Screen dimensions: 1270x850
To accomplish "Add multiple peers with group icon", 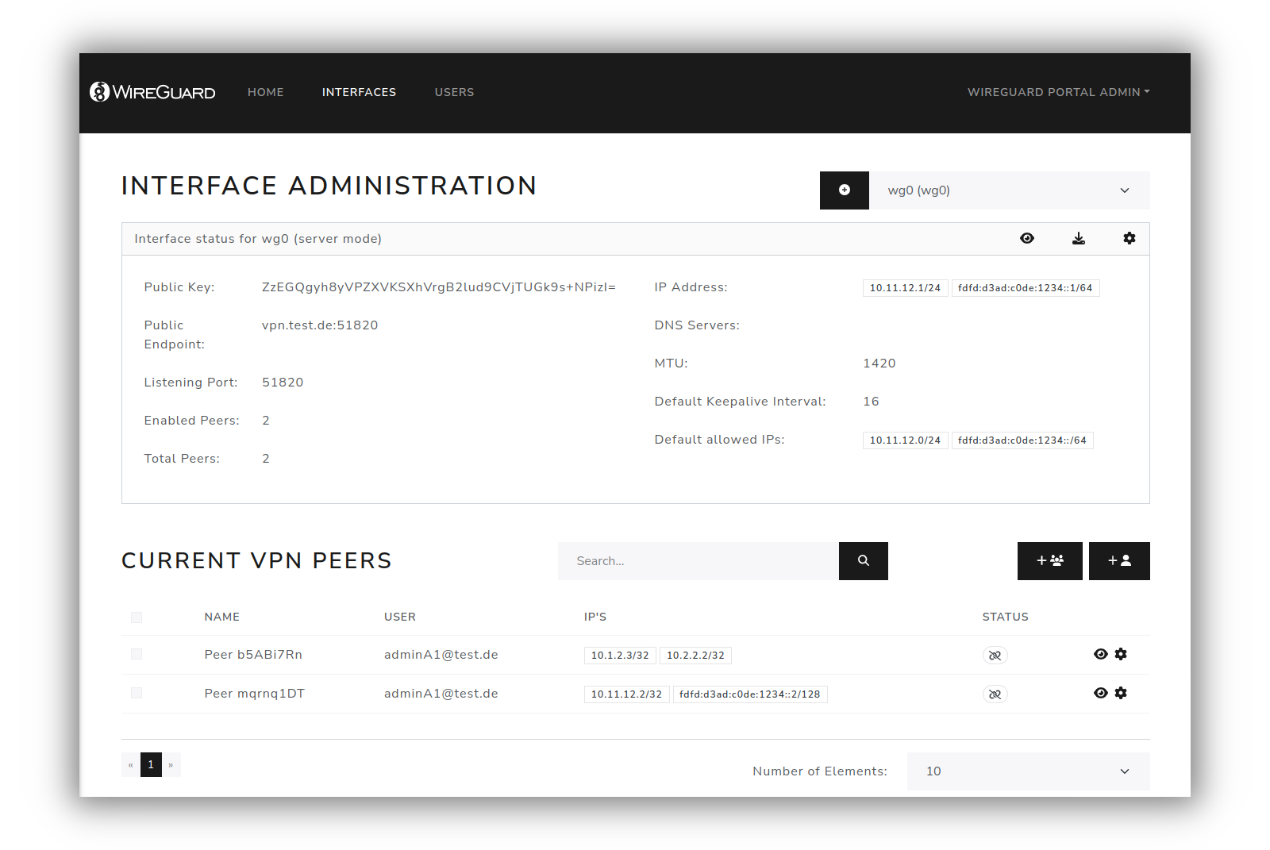I will click(x=1049, y=561).
